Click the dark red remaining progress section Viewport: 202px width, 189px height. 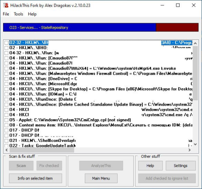point(177,27)
